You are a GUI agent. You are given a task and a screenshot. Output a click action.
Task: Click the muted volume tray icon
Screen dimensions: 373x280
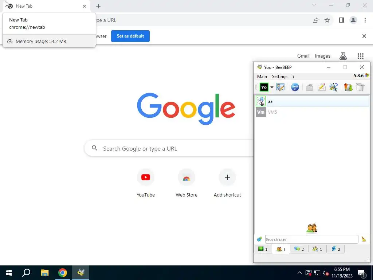pos(326,273)
